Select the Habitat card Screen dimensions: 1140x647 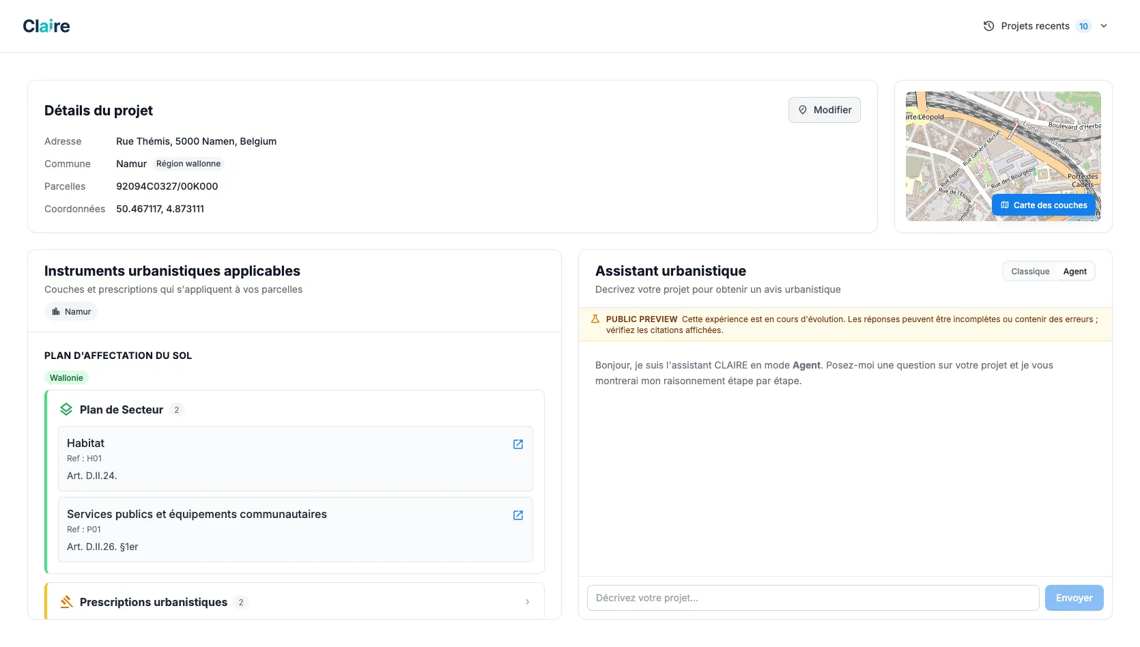(x=295, y=459)
